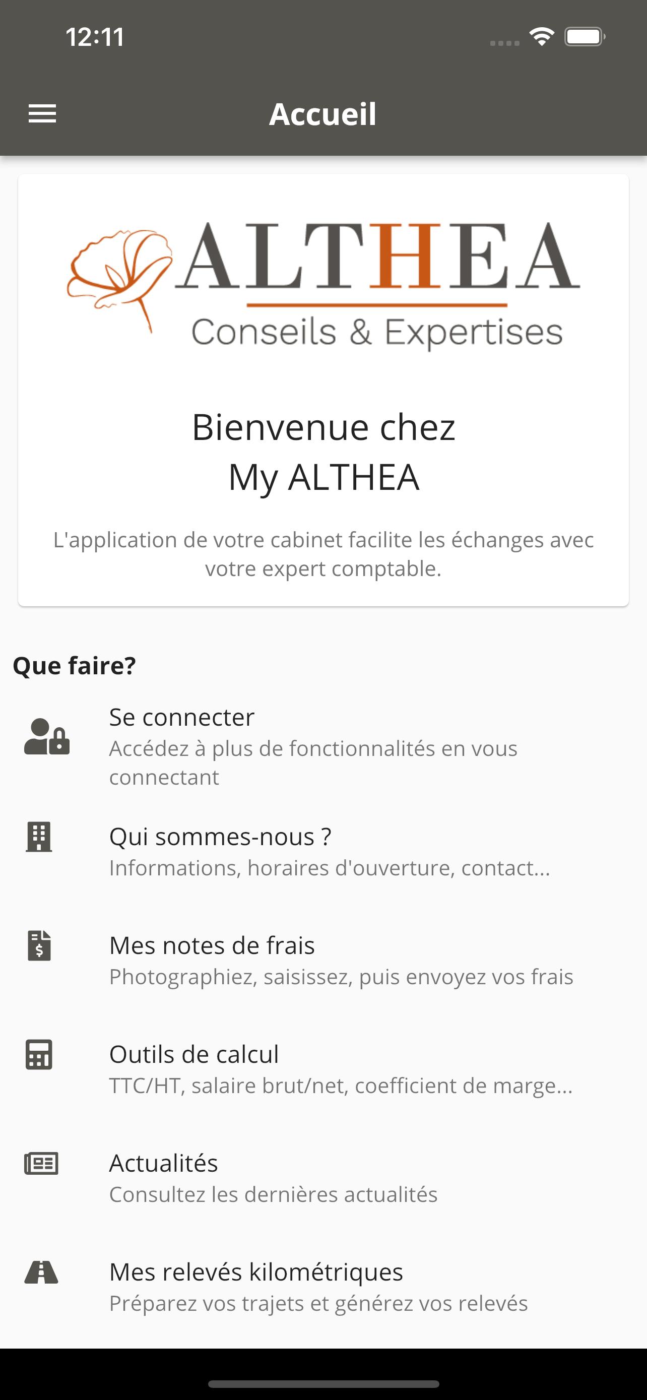Image resolution: width=647 pixels, height=1400 pixels.
Task: Tap the newspaper news icon
Action: 41,1163
